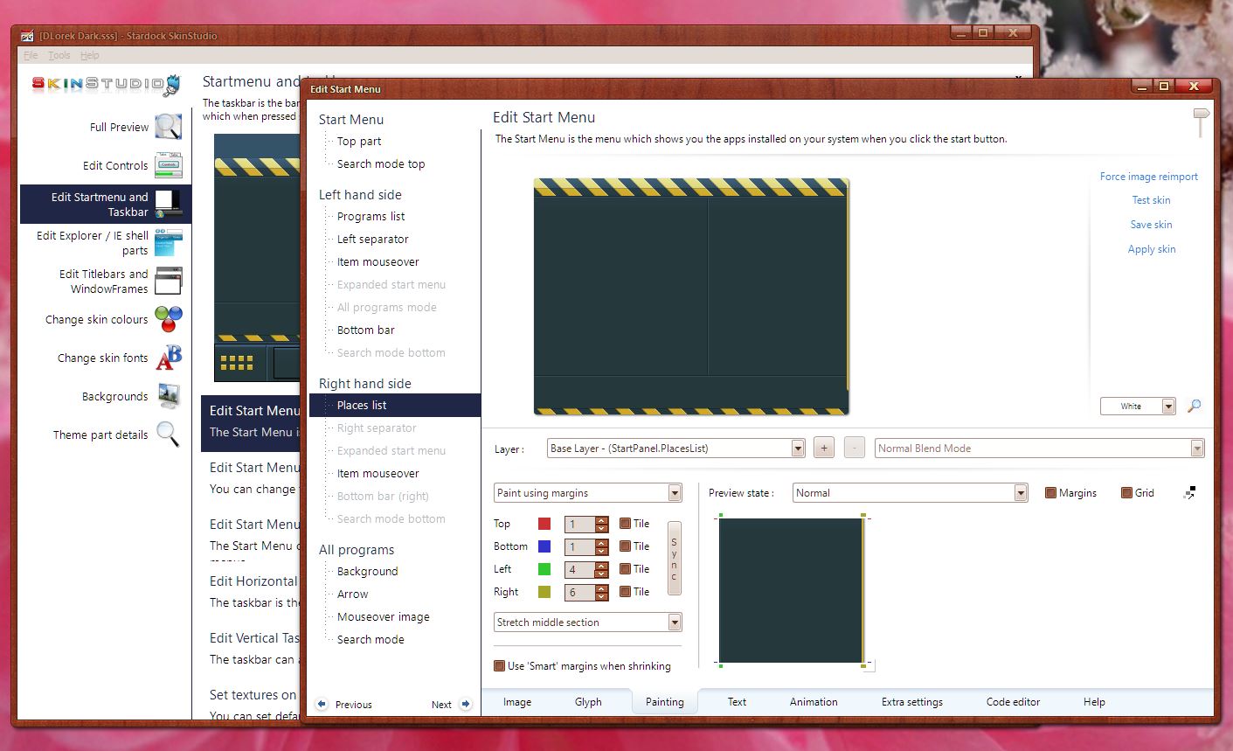The height and width of the screenshot is (751, 1233).
Task: Select Left separator in the tree
Action: (x=373, y=240)
